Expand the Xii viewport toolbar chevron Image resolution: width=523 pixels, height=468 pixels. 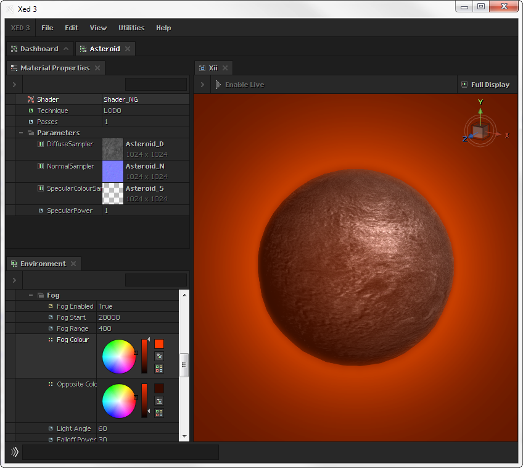tap(202, 85)
